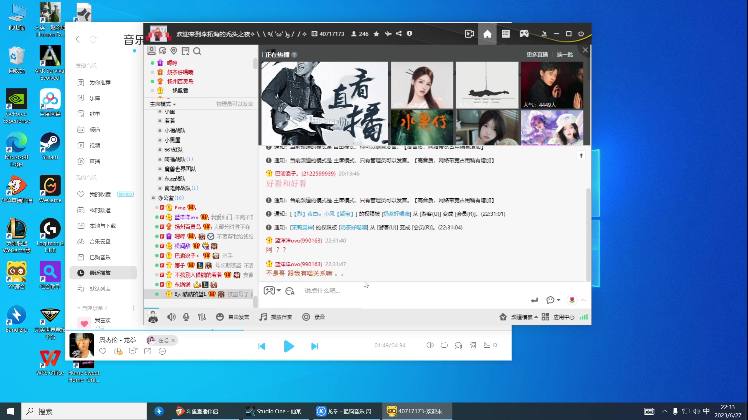Open 更多直播 for more live streams

coord(537,54)
